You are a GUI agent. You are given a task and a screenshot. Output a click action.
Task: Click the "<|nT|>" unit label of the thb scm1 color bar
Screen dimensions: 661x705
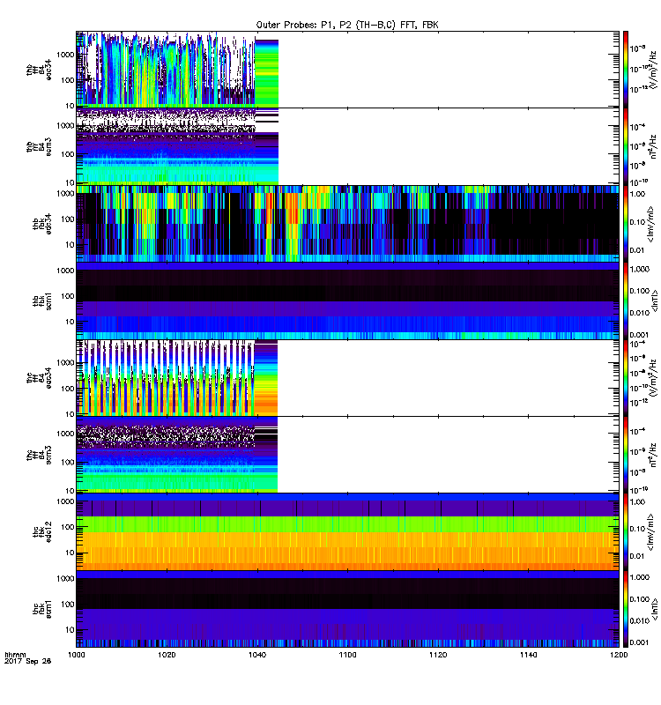(654, 301)
